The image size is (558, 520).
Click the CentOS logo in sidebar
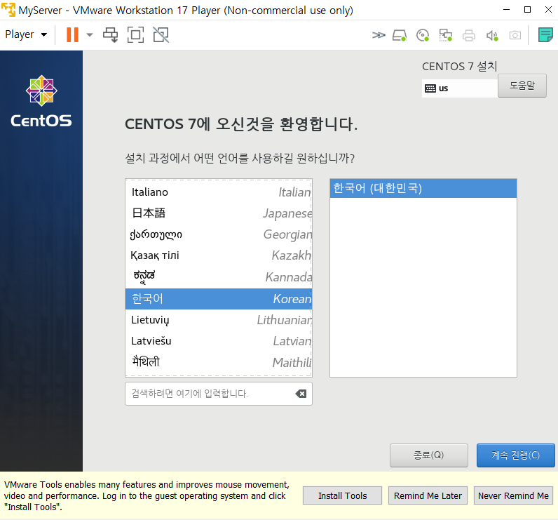41,101
